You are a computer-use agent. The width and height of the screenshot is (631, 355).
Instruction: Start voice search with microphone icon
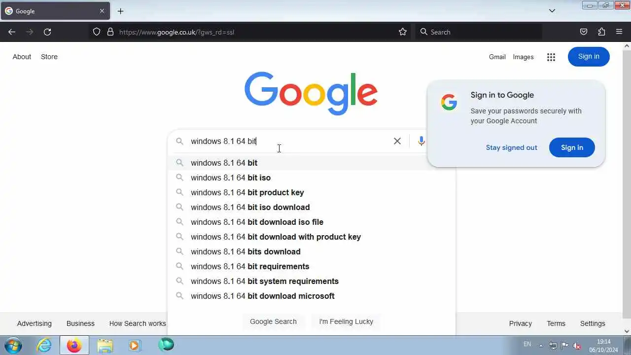[421, 141]
